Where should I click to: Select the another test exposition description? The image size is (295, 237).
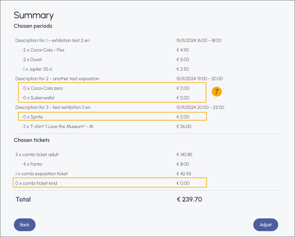click(x=57, y=79)
